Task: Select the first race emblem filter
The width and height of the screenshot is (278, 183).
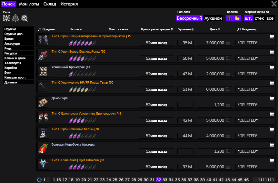Action: tap(6, 18)
